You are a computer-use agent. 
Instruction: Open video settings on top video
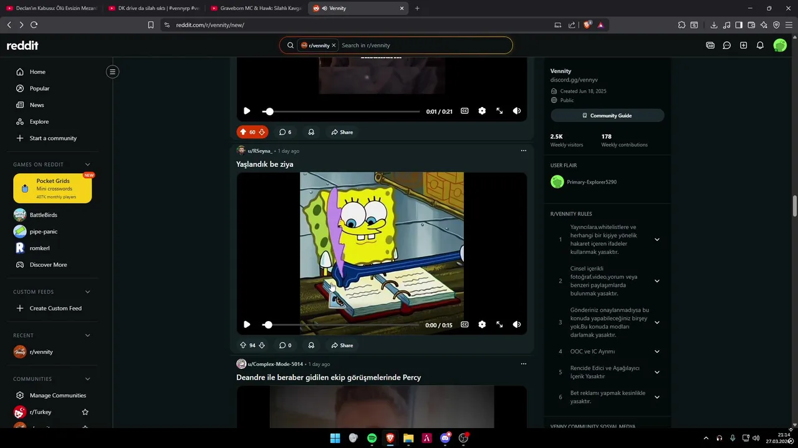click(x=482, y=111)
